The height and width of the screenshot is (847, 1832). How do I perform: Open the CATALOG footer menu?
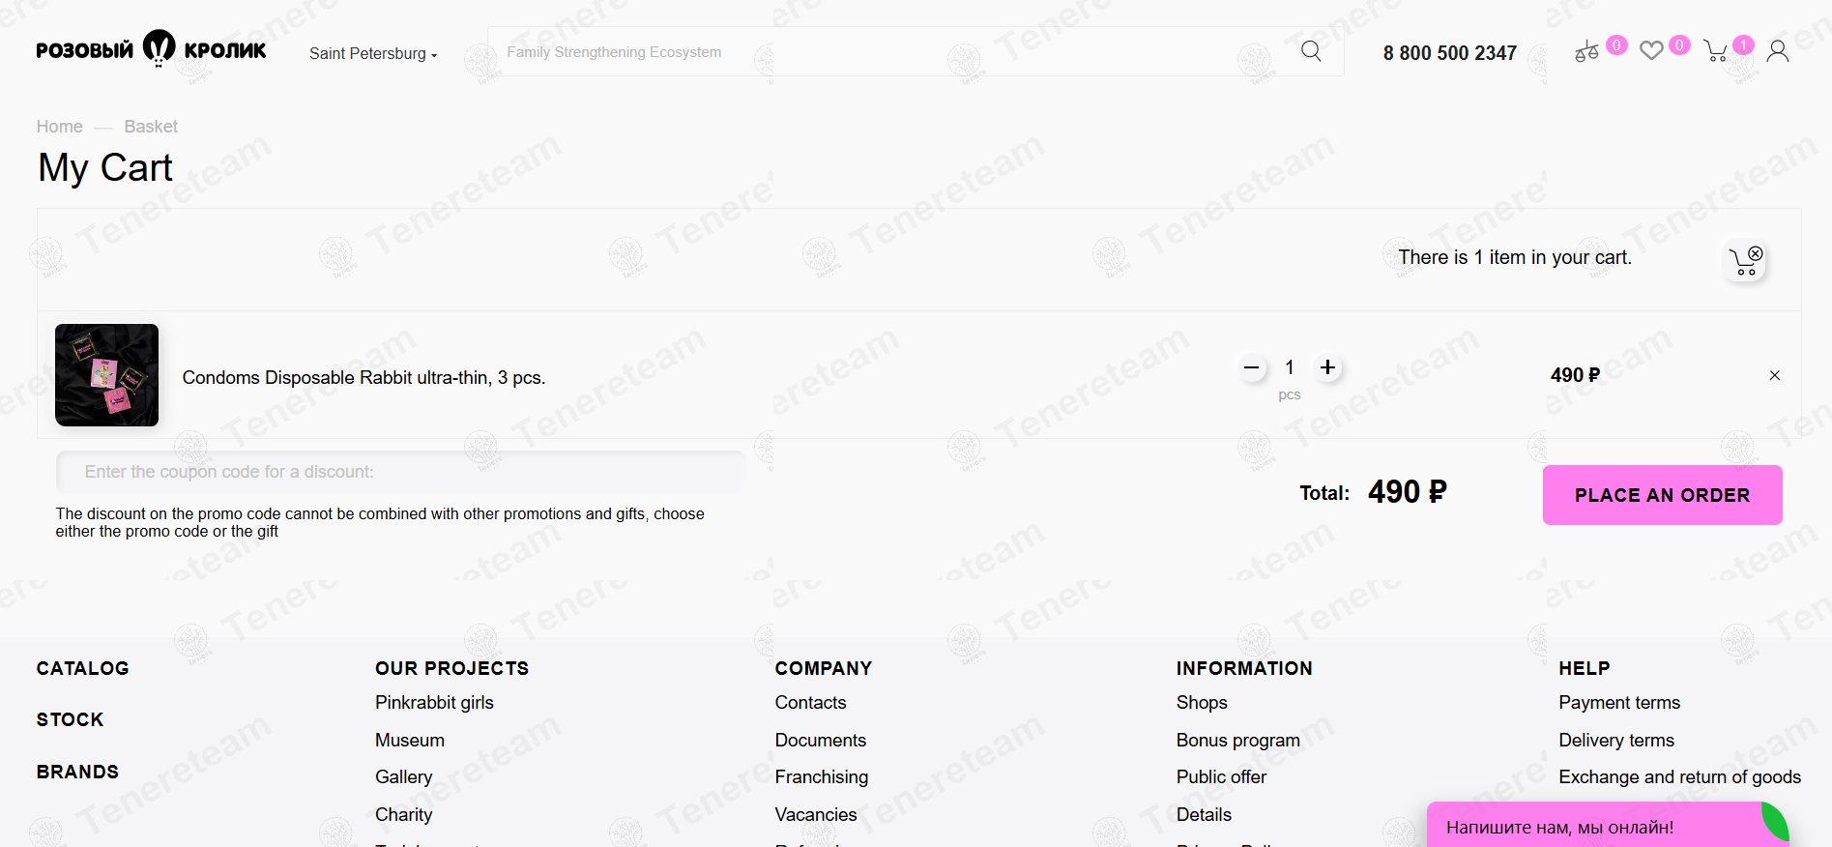click(x=82, y=668)
